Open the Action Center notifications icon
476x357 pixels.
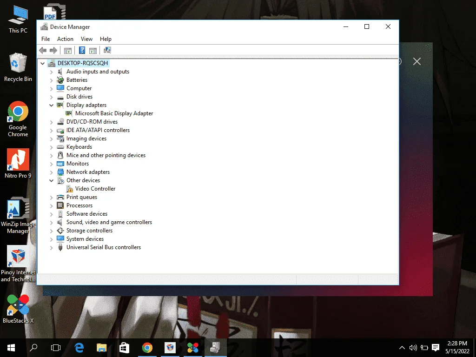coord(435,348)
